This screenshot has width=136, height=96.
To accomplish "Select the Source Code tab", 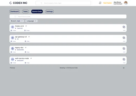I will (37, 12).
